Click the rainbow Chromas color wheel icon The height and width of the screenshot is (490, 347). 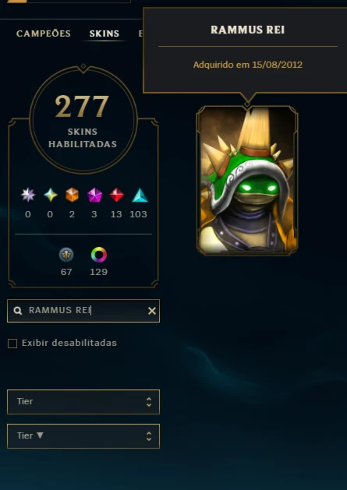click(x=99, y=255)
